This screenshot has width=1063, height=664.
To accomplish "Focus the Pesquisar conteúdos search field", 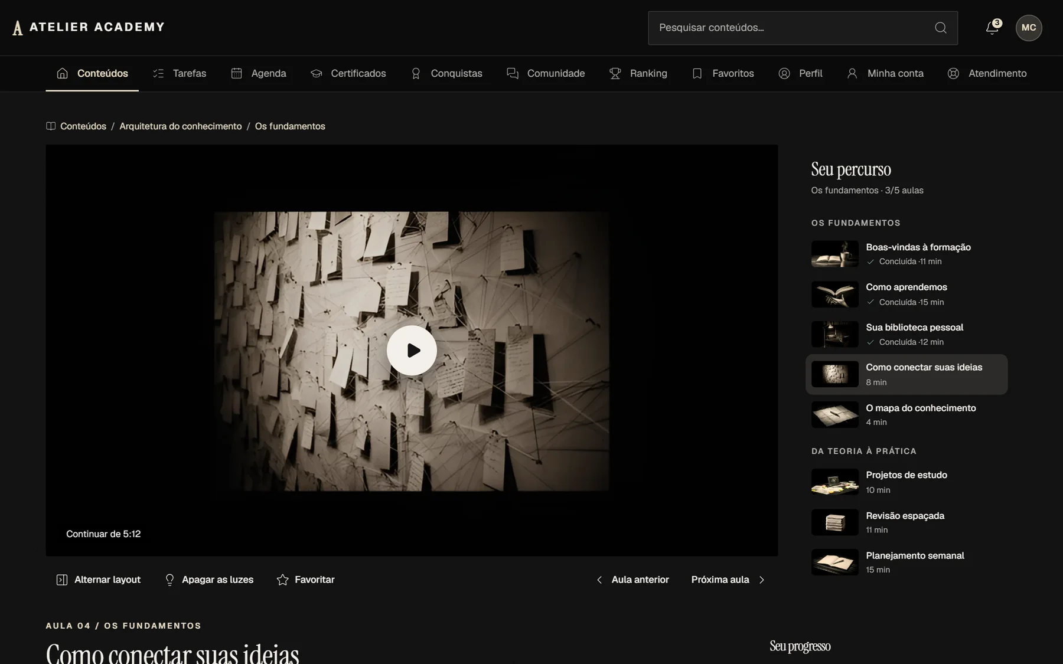I will coord(803,28).
